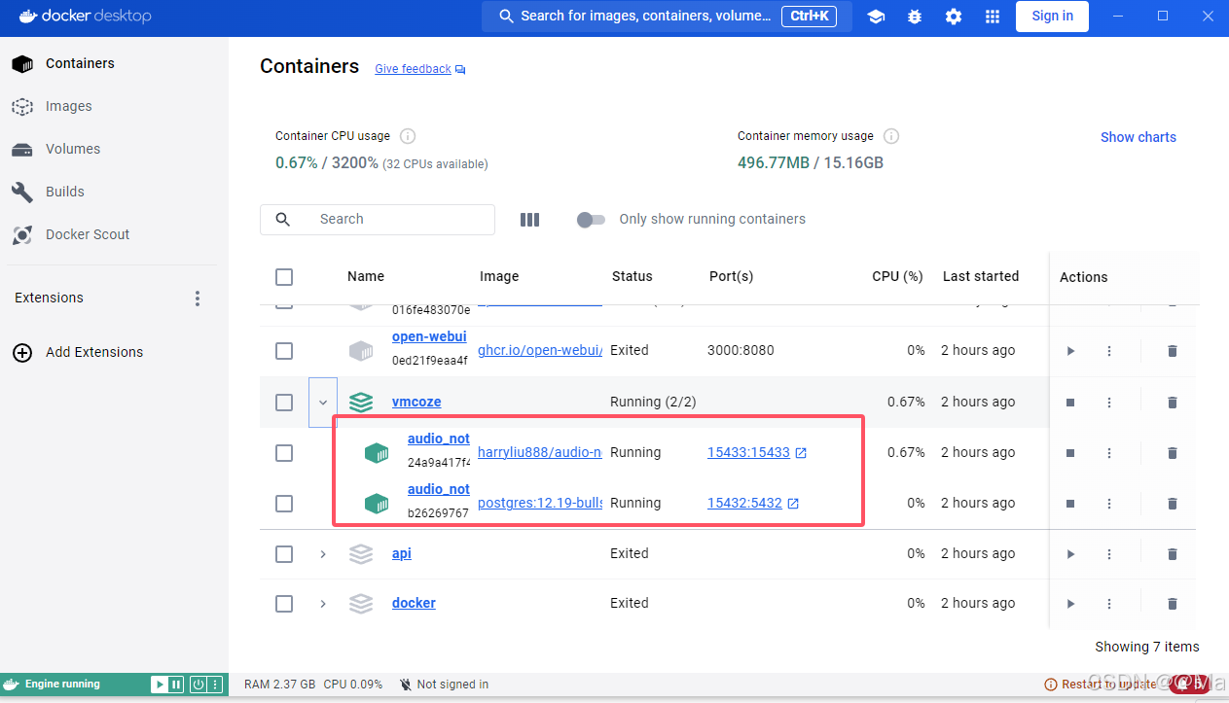
Task: Toggle Only show running containers switch
Action: pos(591,220)
